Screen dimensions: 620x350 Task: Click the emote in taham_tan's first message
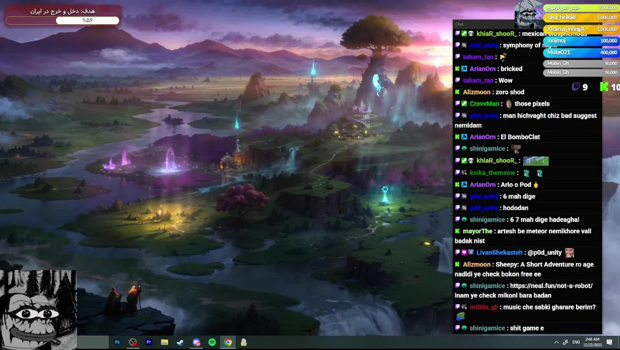(503, 57)
